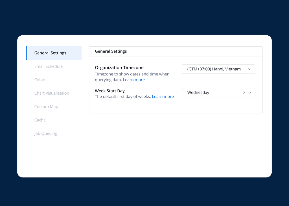289x206 pixels.
Task: Open the Learn more link for week start
Action: [163, 97]
